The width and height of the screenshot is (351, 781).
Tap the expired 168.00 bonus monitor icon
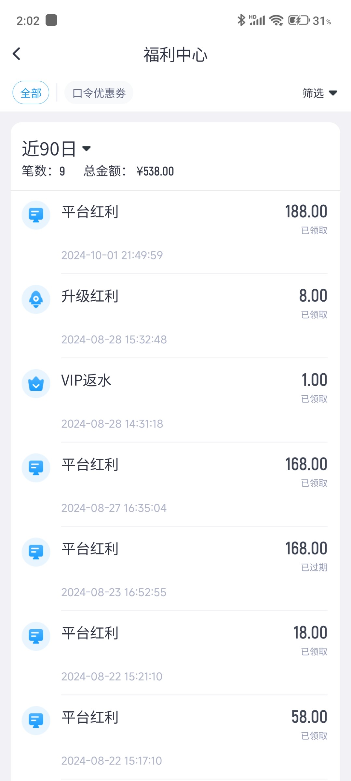36,552
